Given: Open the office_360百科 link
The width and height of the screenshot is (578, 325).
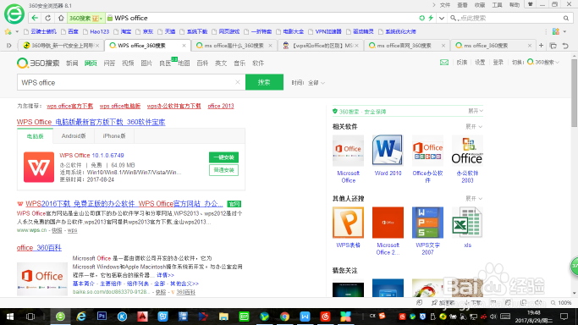Looking at the screenshot, I should pos(39,248).
